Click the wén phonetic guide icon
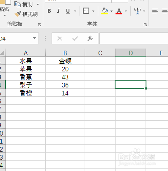The width and height of the screenshot is (168, 171). click(x=137, y=11)
